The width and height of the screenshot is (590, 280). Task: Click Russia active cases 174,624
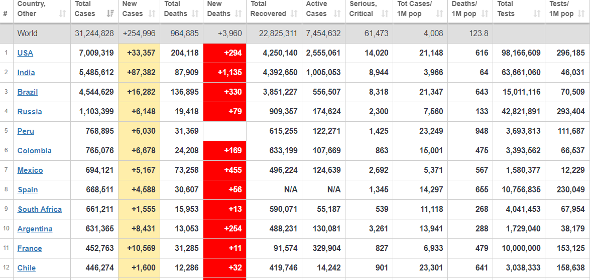(x=326, y=112)
